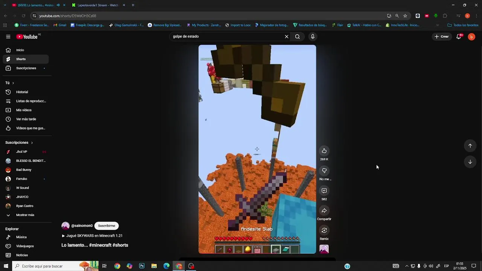Start voice search with the microphone
The image size is (482, 271).
tap(313, 37)
